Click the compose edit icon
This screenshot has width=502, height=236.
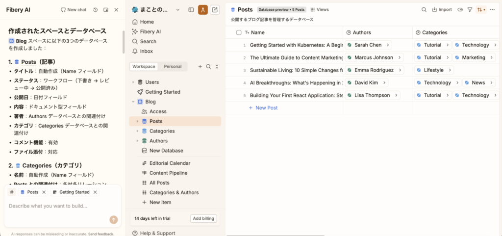pos(215,10)
